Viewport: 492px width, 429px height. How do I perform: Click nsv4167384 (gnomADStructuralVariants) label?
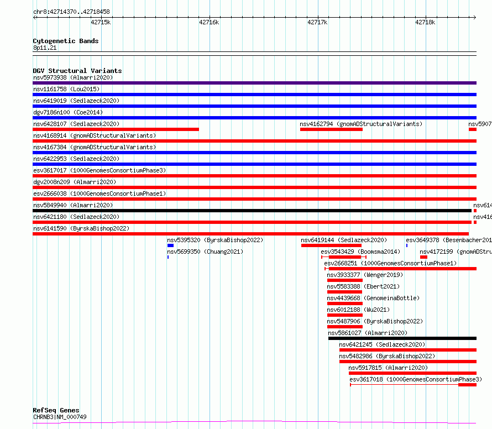[95, 147]
